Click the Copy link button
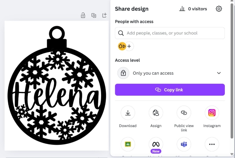Viewport: 235px width, 158px height. click(170, 90)
